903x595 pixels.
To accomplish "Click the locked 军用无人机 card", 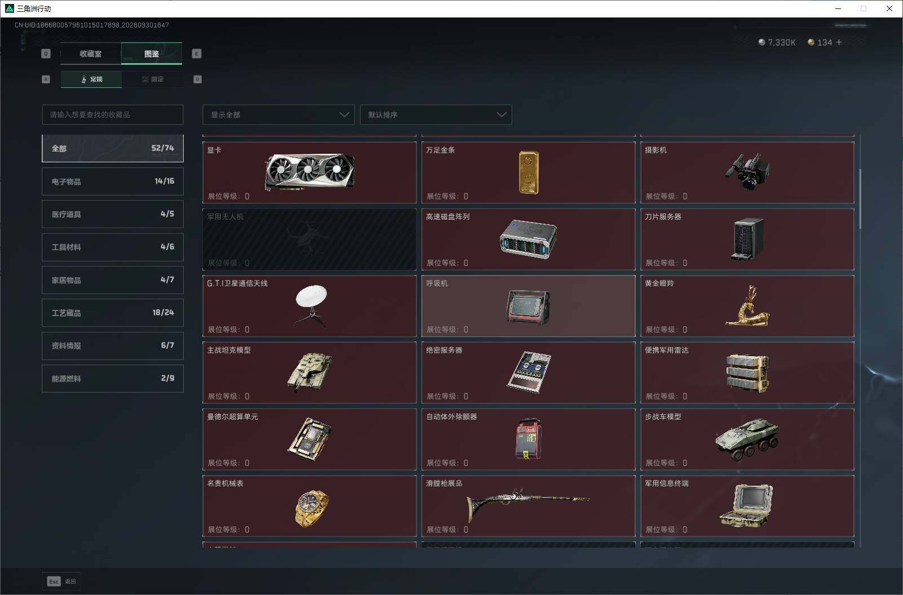I will tap(309, 239).
